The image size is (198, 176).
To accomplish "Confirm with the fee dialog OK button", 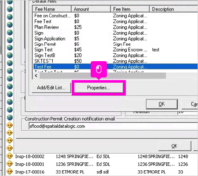I will (x=162, y=104).
